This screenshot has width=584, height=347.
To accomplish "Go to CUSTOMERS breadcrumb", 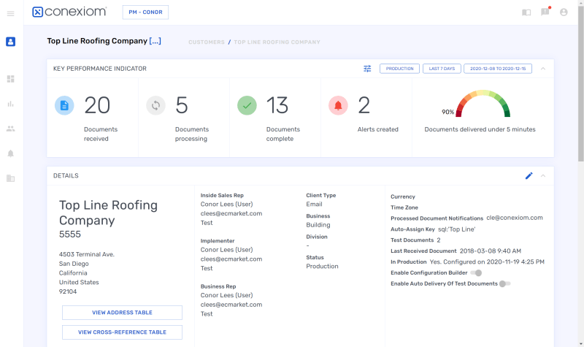I will [x=207, y=42].
